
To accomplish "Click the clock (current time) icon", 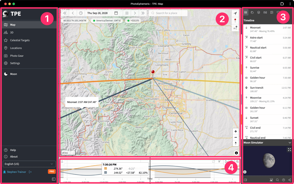I will tap(81, 13).
